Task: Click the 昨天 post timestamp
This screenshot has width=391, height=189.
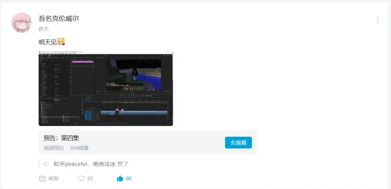Action: (44, 29)
